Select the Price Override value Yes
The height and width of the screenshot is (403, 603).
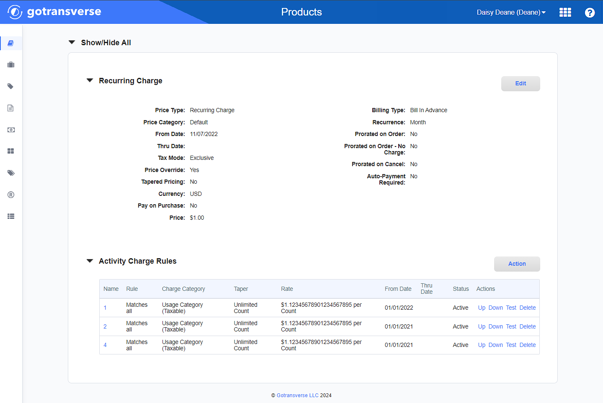click(194, 170)
